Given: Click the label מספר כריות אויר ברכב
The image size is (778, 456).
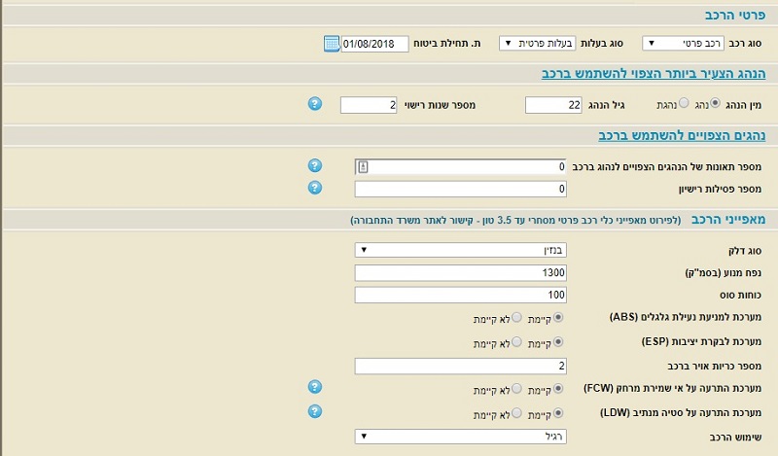Looking at the screenshot, I should (x=715, y=367).
